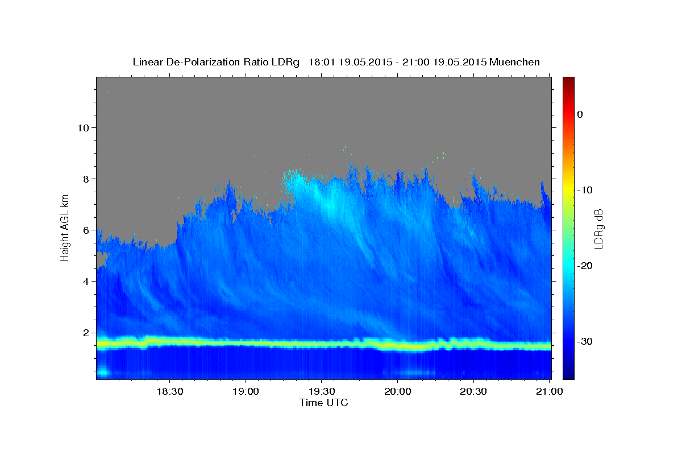Image resolution: width=682 pixels, height=455 pixels.
Task: Click the plot title 'Linear De-Polarization Ratio LDRg'
Action: pos(216,62)
